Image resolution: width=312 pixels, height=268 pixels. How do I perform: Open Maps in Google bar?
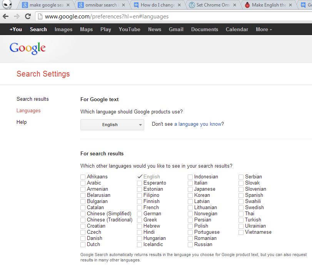click(x=86, y=30)
